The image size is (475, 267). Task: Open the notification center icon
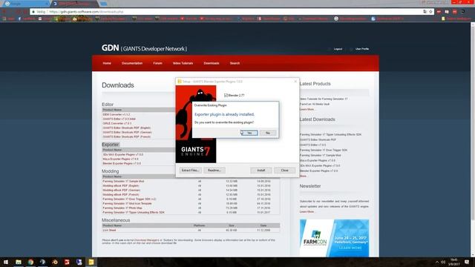pos(467,262)
